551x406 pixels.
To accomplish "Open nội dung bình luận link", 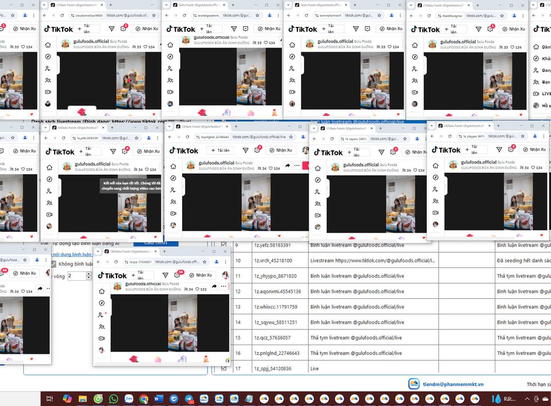I will [72, 254].
